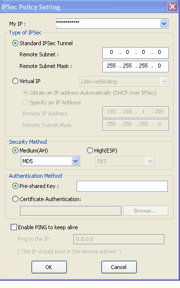180x288 pixels.
Task: Enable PING to keep alive checkbox
Action: pos(14,227)
